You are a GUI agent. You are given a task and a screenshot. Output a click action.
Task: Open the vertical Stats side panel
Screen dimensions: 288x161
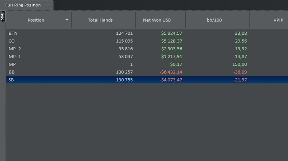[x=2, y=16]
